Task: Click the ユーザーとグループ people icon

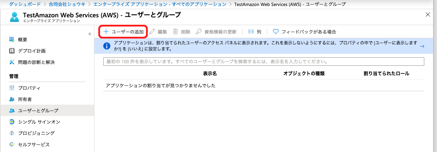Action: tap(12, 110)
